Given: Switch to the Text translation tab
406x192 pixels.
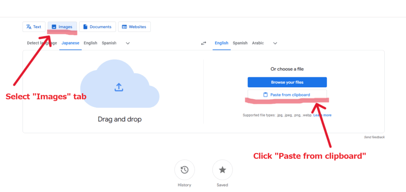Looking at the screenshot, I should [34, 27].
